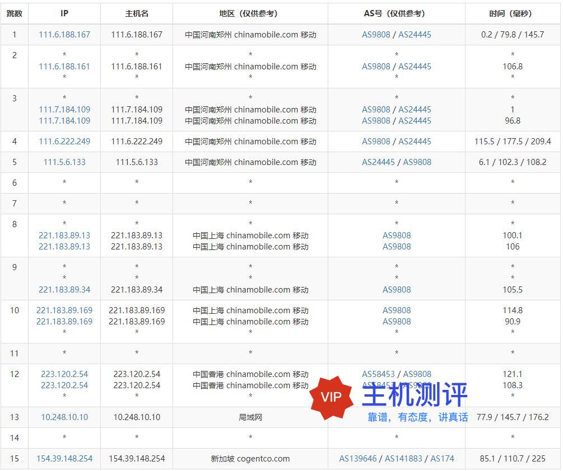Select time value 96.8 in hop 3

point(513,120)
